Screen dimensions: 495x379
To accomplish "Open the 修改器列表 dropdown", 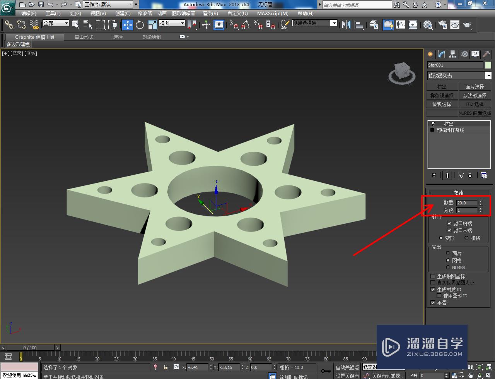I will point(459,75).
